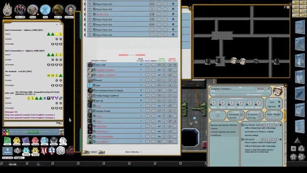Toggle checkbox beside Knock in tracker
The height and width of the screenshot is (173, 307).
(x=94, y=80)
